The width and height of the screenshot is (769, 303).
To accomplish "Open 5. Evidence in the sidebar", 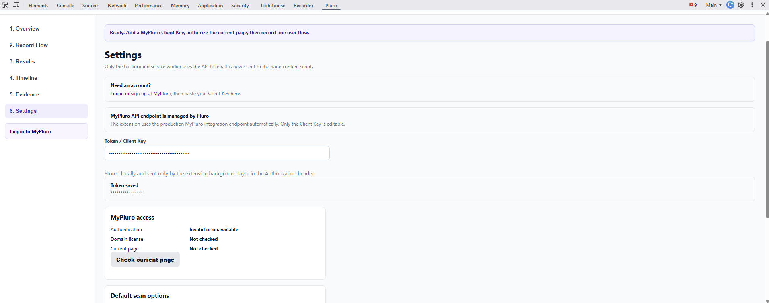I will click(46, 95).
